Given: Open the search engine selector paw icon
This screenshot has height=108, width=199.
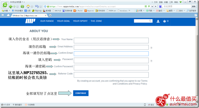Looking at the screenshot, I should click(x=161, y=6).
